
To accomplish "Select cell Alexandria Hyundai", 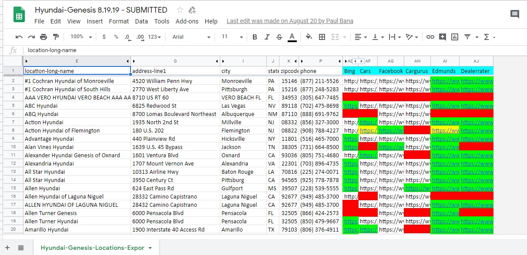I will click(77, 163).
